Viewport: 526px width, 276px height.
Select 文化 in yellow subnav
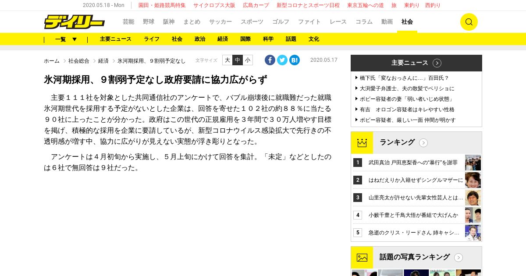click(314, 39)
